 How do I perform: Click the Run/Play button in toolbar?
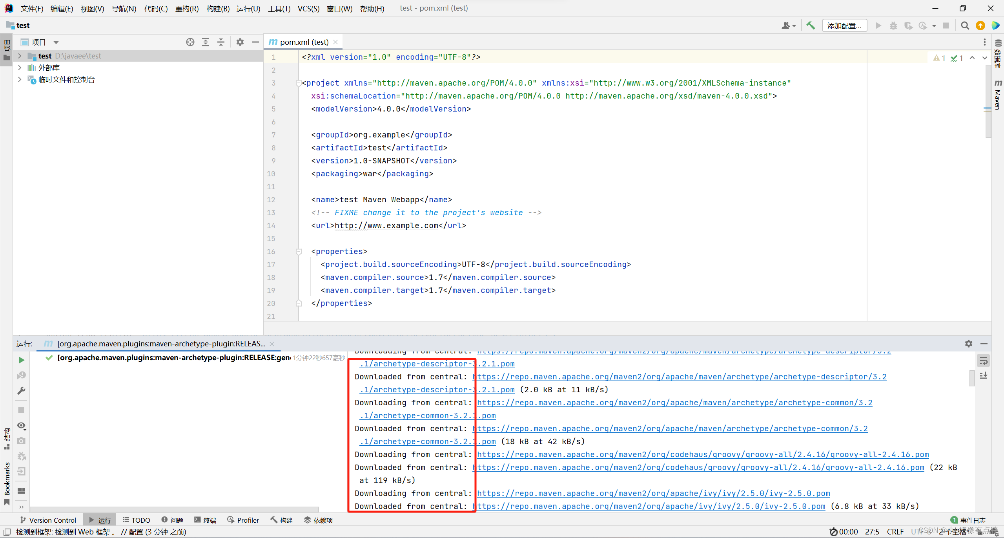(x=878, y=26)
